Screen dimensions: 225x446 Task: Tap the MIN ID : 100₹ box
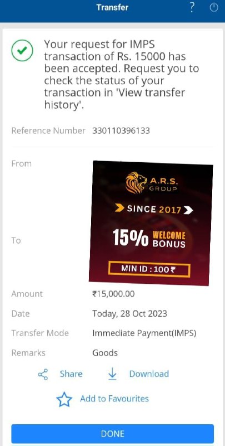coord(149,270)
